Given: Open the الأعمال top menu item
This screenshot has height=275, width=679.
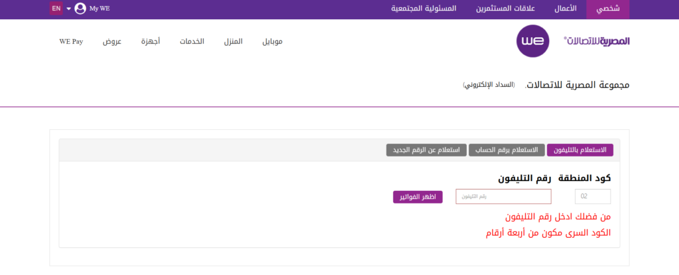Looking at the screenshot, I should click(x=566, y=9).
